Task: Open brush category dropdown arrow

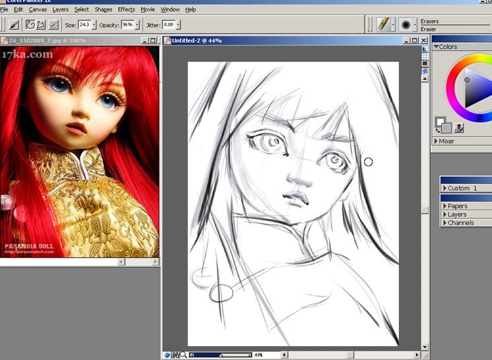Action: pyautogui.click(x=393, y=25)
